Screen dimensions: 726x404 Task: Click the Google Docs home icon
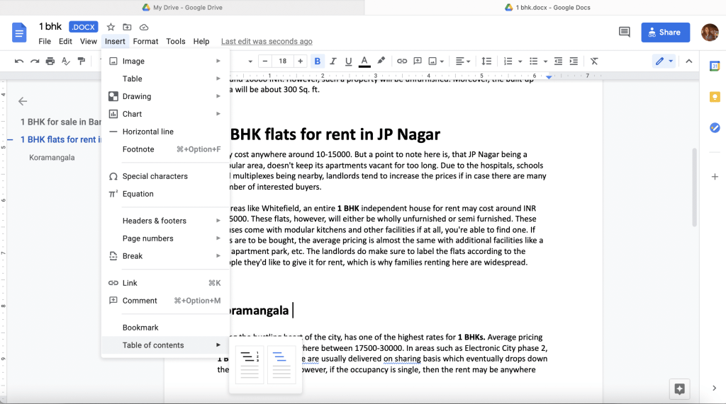pyautogui.click(x=19, y=33)
